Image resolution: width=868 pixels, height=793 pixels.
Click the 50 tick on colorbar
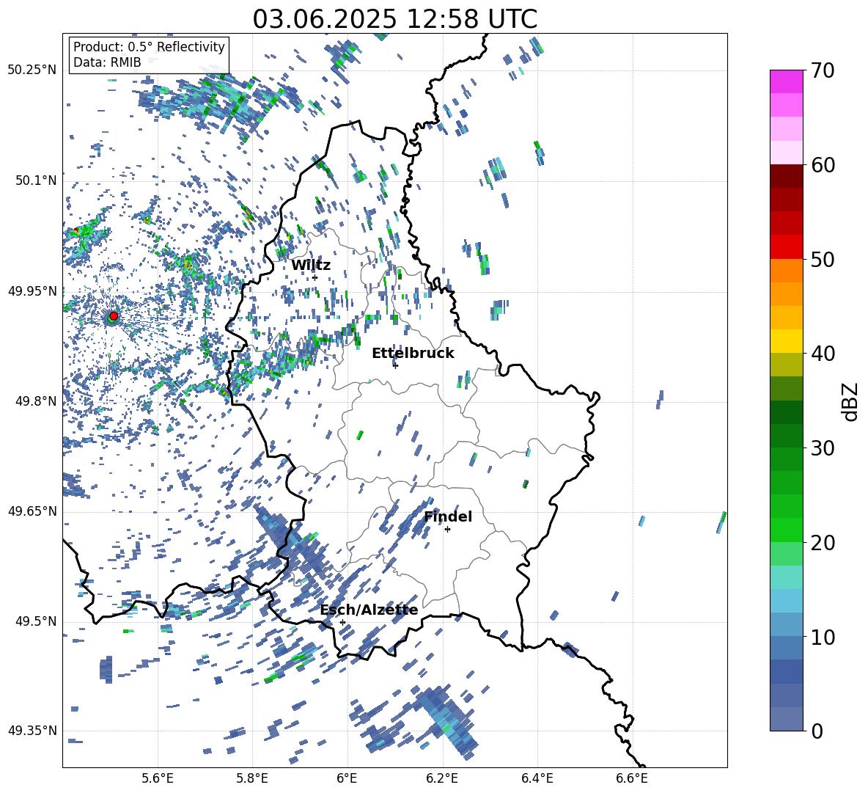coord(823,259)
